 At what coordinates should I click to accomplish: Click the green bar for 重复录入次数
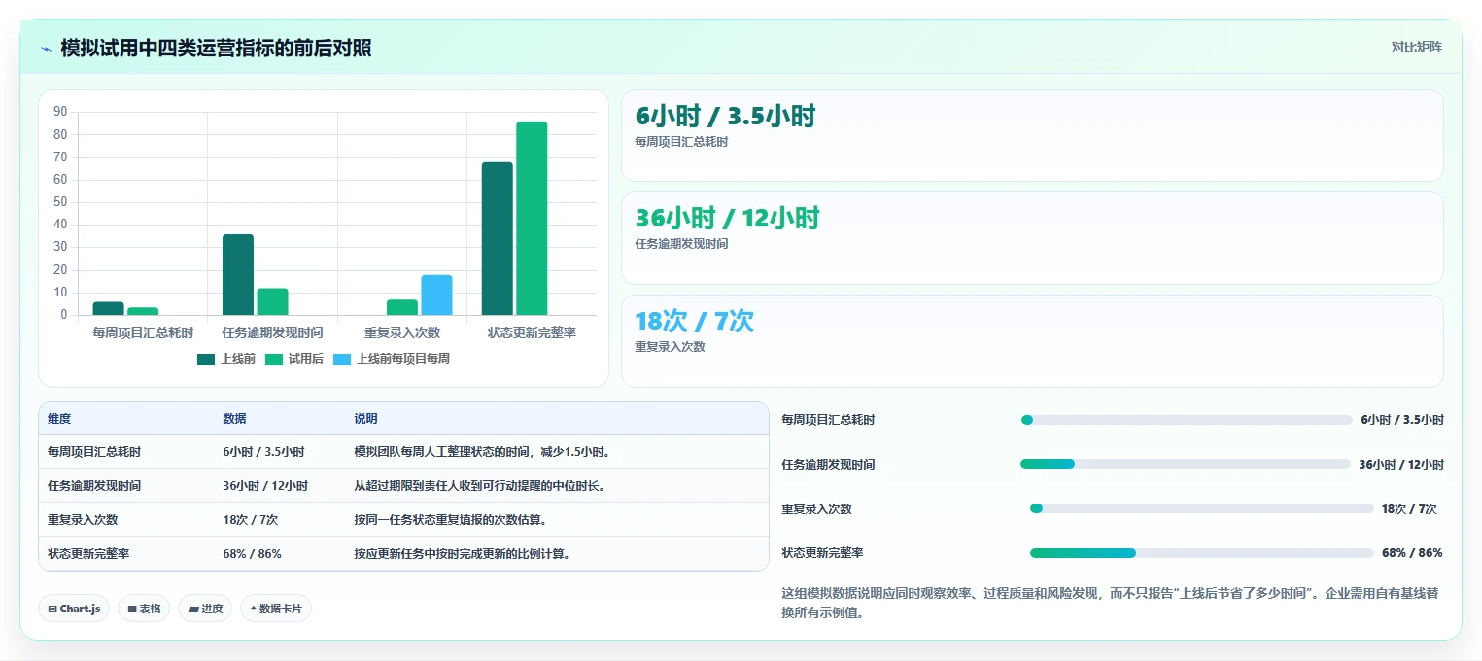point(402,307)
